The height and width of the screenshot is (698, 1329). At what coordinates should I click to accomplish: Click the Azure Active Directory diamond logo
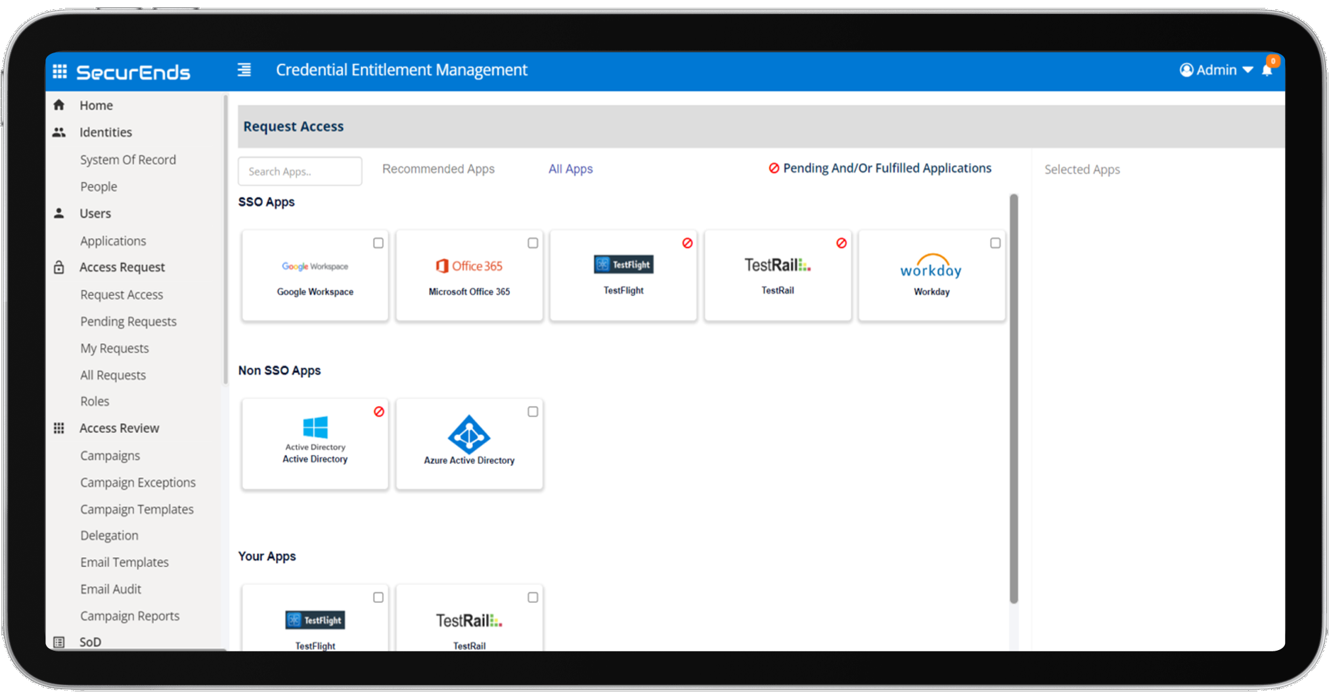(x=469, y=434)
